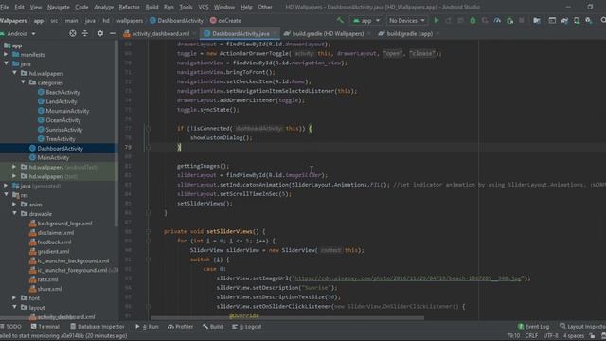The height and width of the screenshot is (341, 606).
Task: Open the Logcat tool window
Action: 247,326
